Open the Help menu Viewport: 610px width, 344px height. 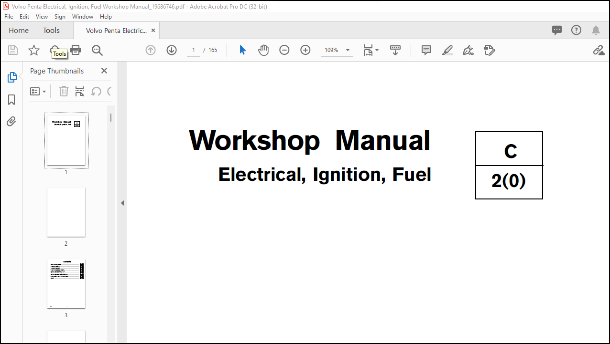pyautogui.click(x=106, y=16)
